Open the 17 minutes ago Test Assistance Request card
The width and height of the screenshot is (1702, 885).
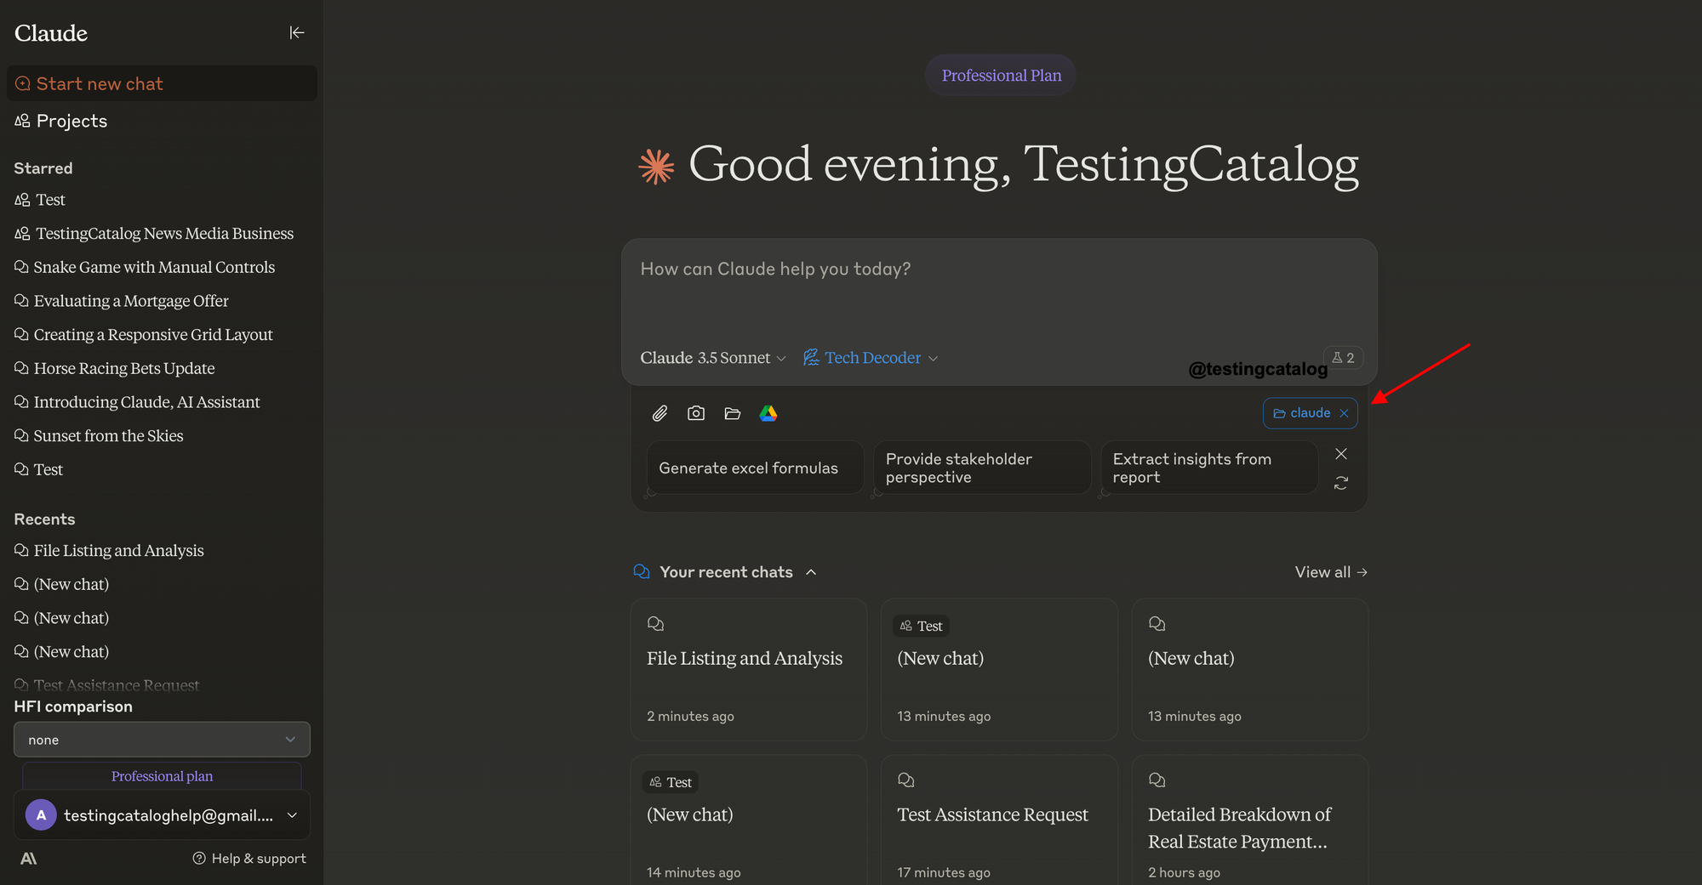coord(999,820)
